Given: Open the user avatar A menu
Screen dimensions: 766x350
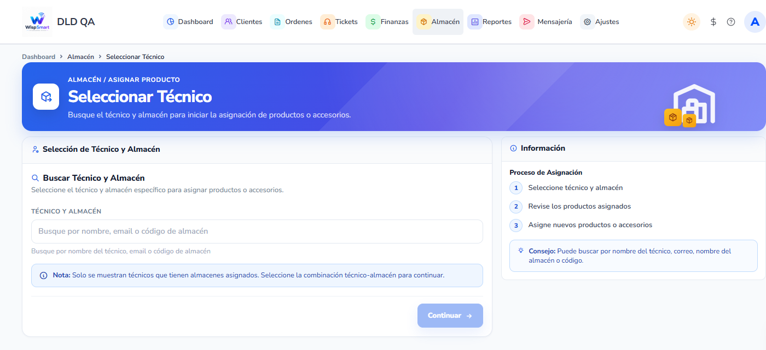Looking at the screenshot, I should pyautogui.click(x=755, y=22).
